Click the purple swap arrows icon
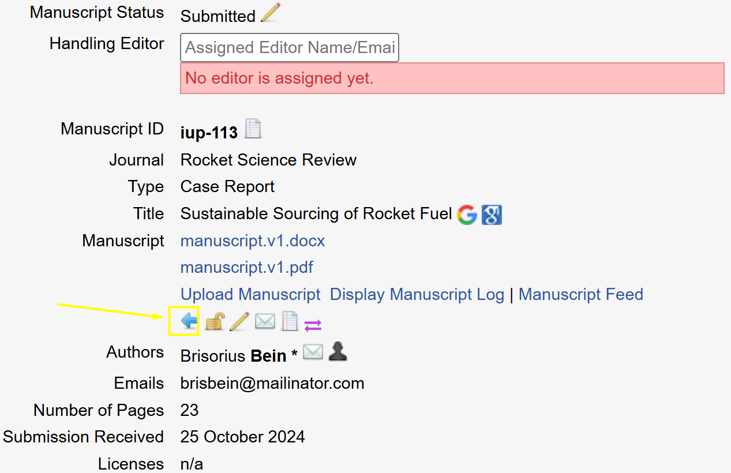Image resolution: width=731 pixels, height=473 pixels. (x=313, y=325)
